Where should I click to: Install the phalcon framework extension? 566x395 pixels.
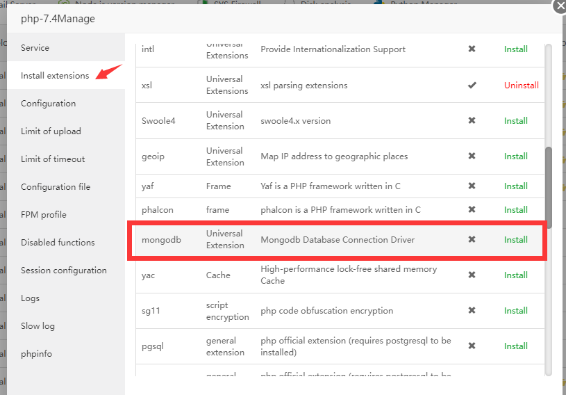click(515, 209)
